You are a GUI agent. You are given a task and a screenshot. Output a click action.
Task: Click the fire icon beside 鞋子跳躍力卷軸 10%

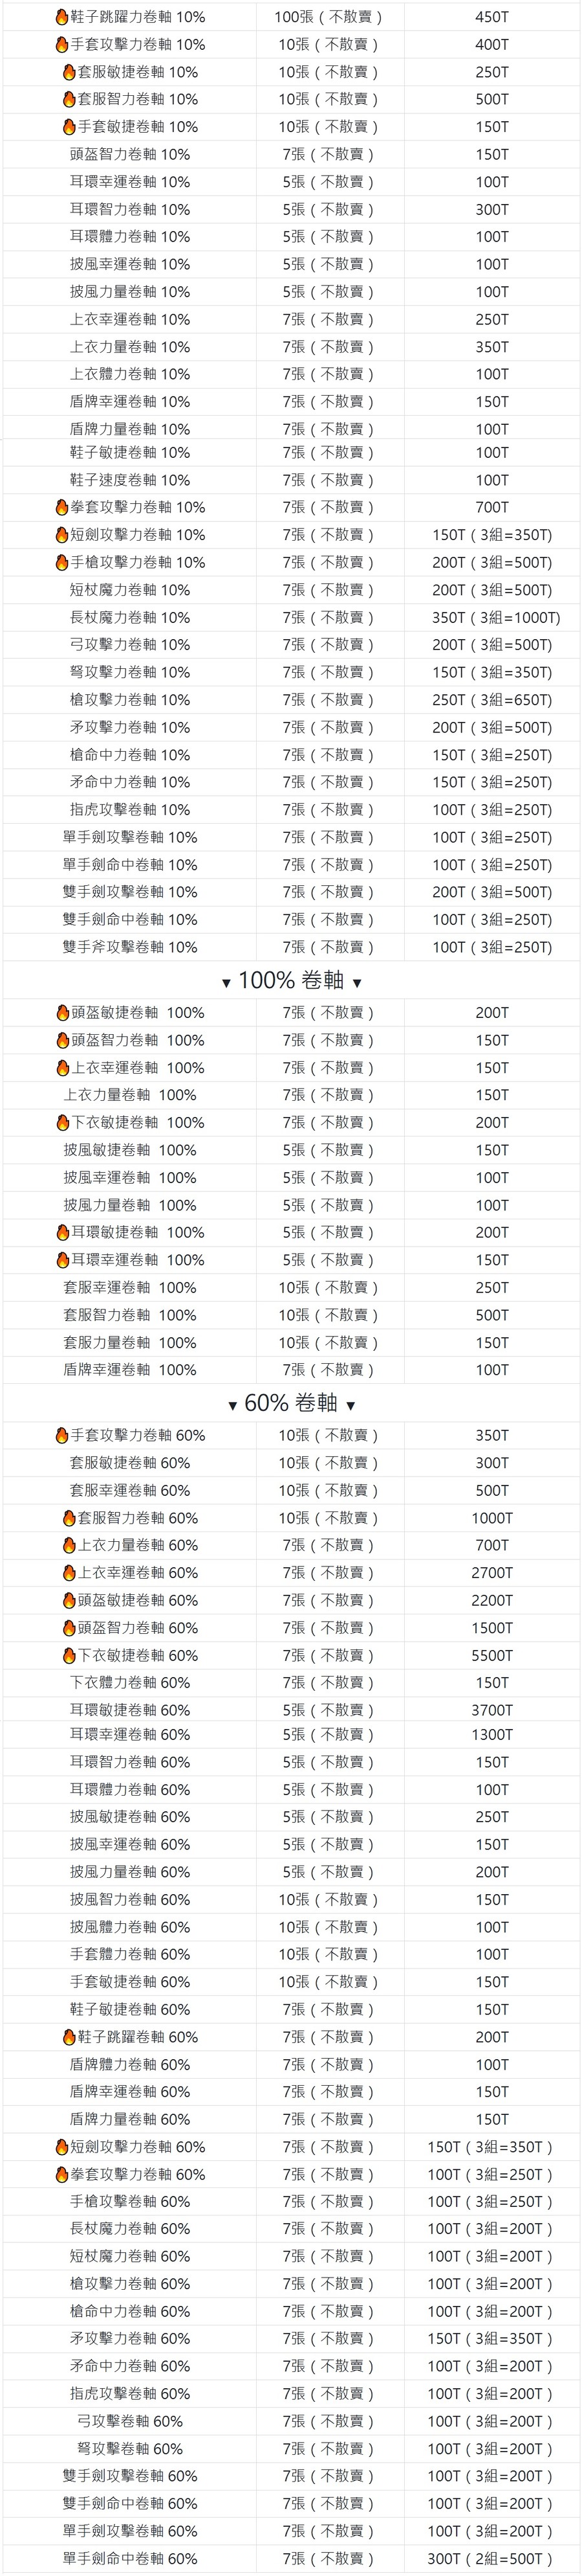62,17
